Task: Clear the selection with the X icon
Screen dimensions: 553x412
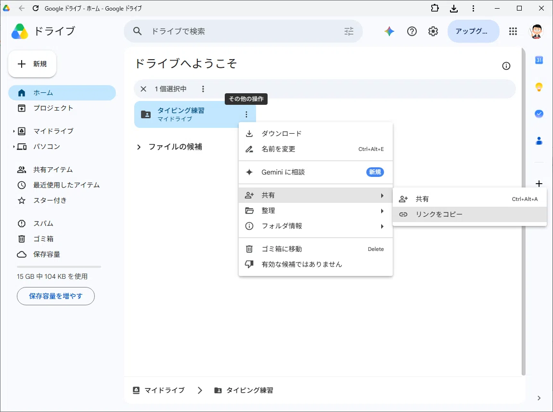Action: (143, 89)
